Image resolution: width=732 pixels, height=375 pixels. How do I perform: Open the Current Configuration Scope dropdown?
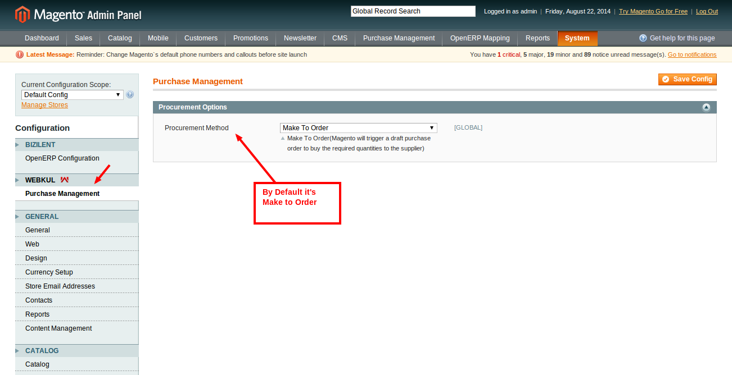coord(72,95)
